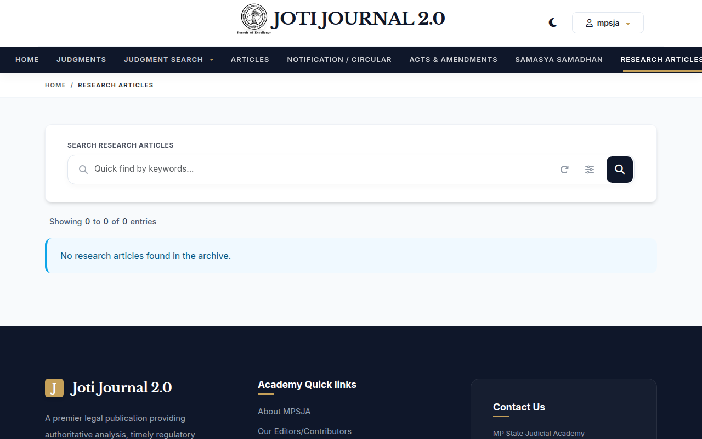Open the mpsja user account dropdown

608,23
